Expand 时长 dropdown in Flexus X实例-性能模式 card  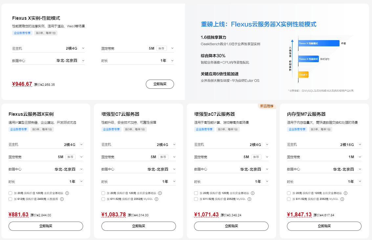tap(138, 60)
